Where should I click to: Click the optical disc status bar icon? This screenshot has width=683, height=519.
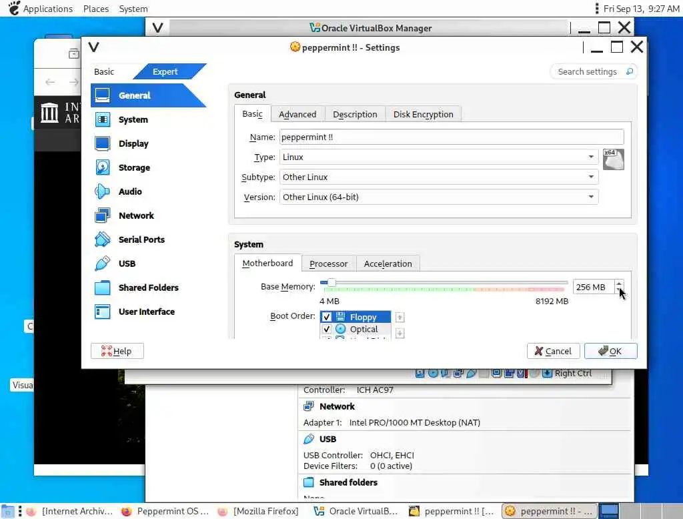point(432,374)
